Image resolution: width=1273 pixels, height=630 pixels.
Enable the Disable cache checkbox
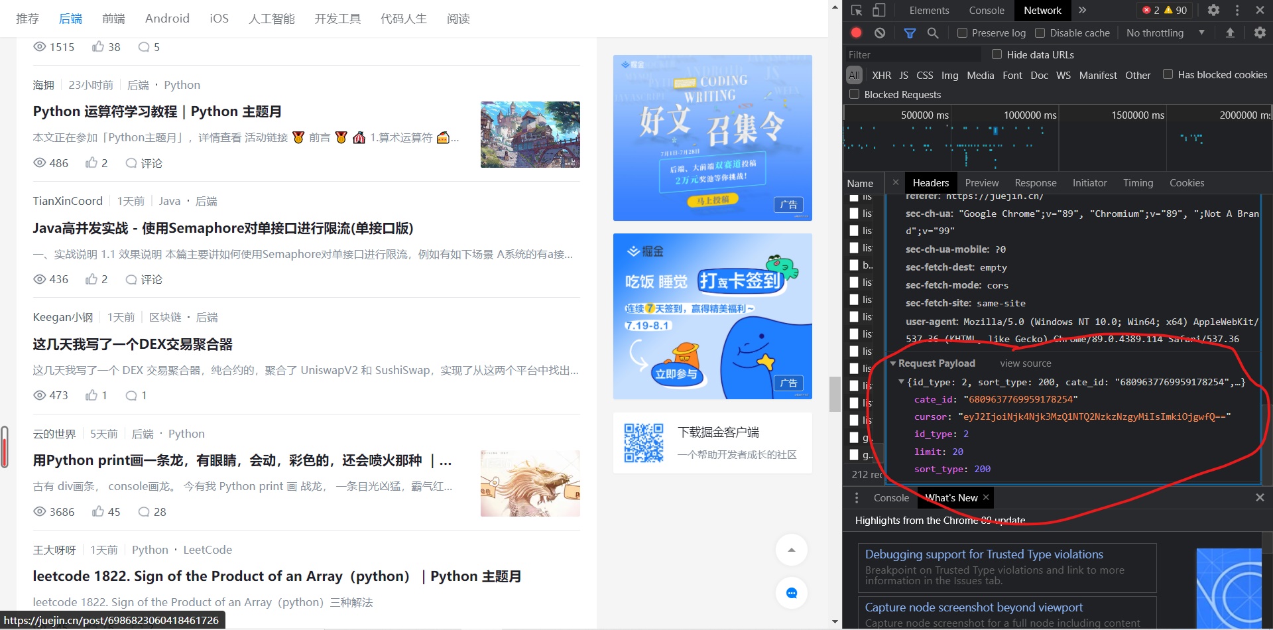click(1040, 32)
